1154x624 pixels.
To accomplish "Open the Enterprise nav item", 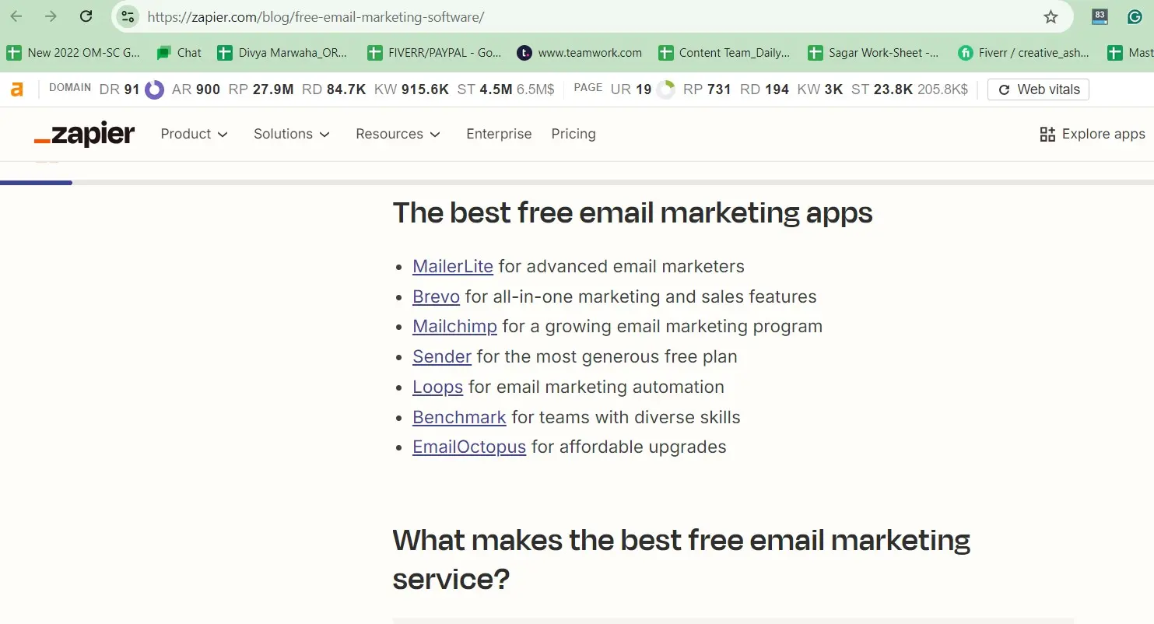I will point(499,134).
